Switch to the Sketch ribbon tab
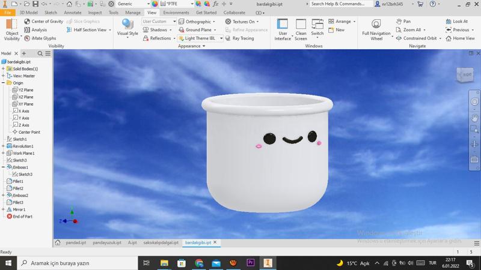 pyautogui.click(x=51, y=13)
